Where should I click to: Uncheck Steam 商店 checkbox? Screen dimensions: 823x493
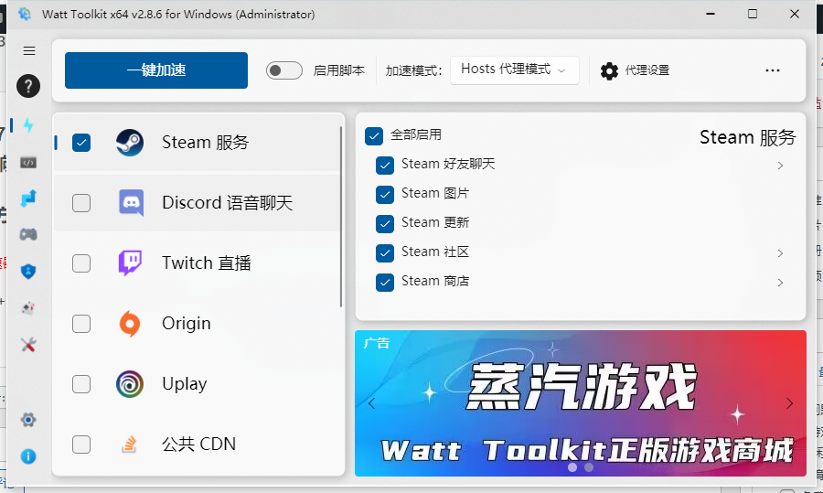pyautogui.click(x=385, y=282)
